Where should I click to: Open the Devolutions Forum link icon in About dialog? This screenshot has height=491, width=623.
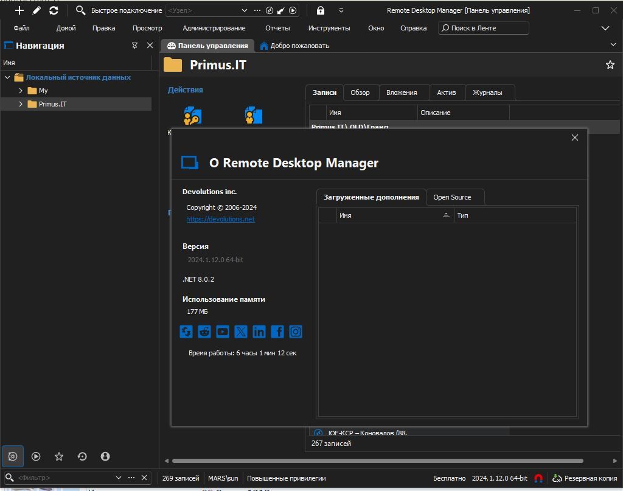pos(186,332)
